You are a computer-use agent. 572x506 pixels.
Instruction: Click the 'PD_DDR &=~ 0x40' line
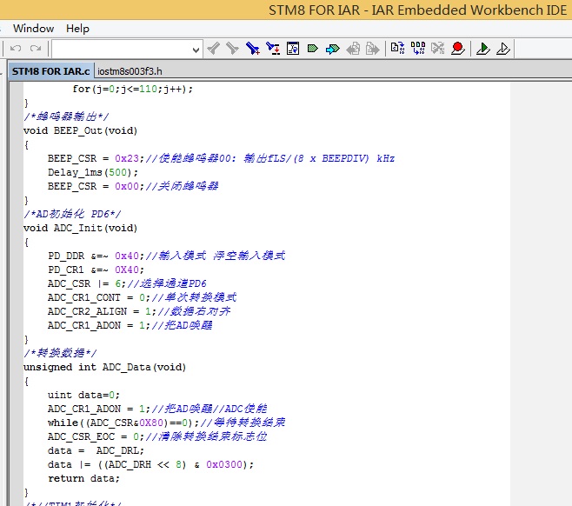coord(166,256)
